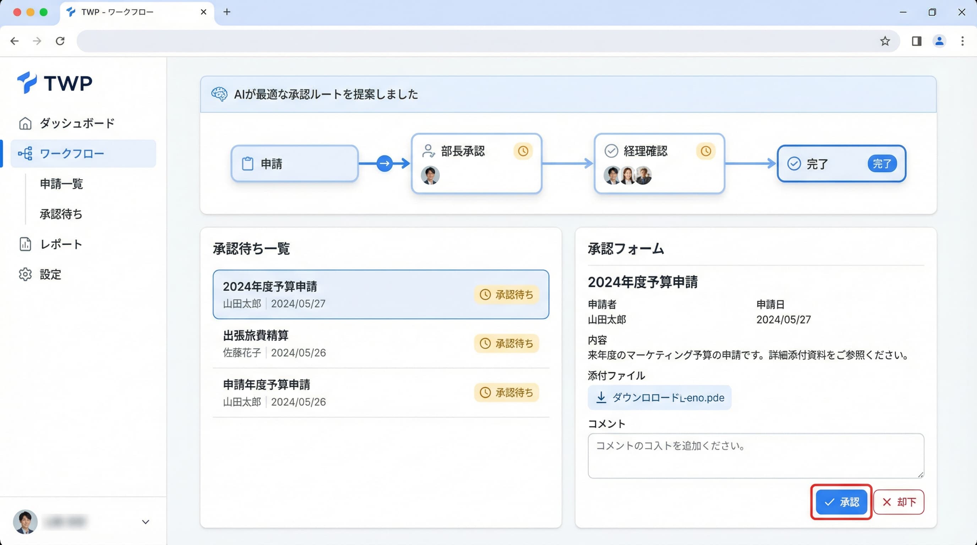Click the 部長承認 pending clock icon
The width and height of the screenshot is (977, 545).
(523, 151)
